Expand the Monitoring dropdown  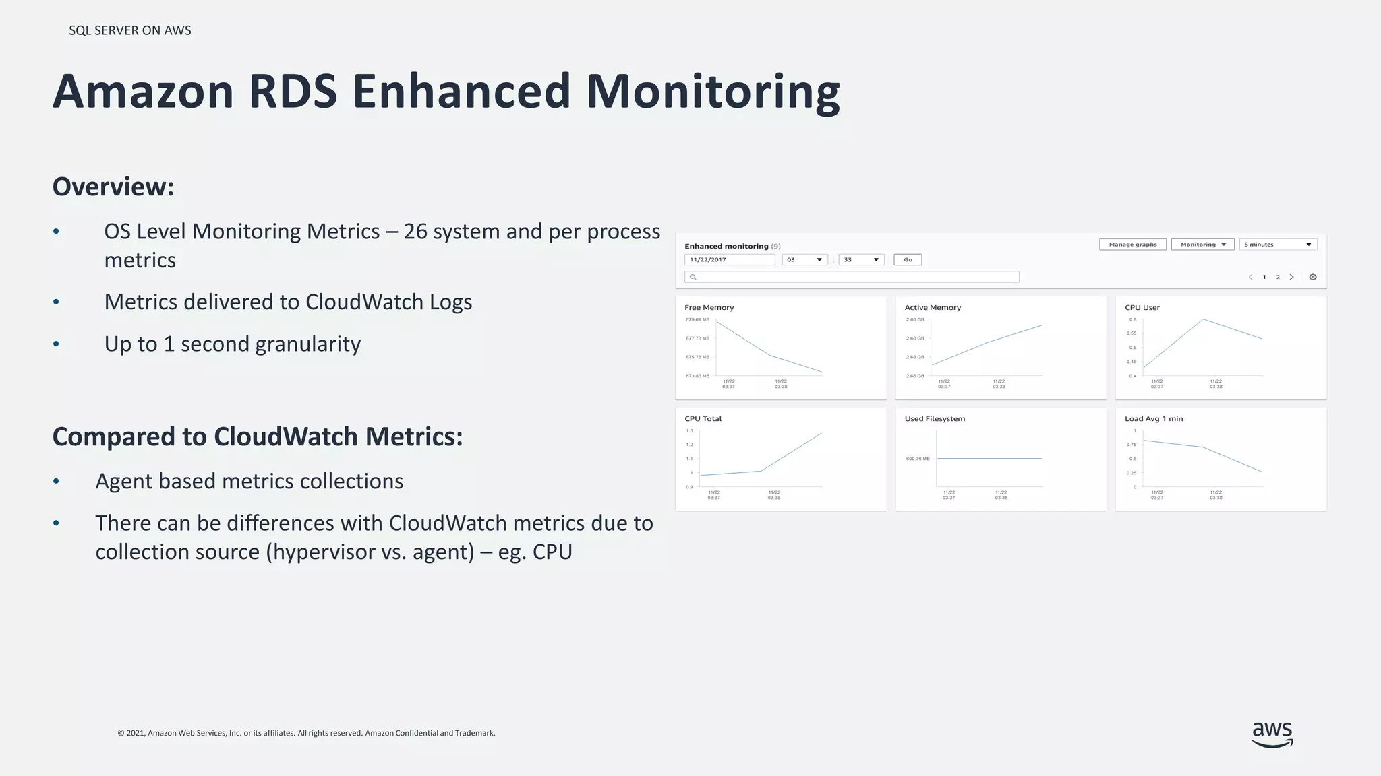pos(1203,245)
